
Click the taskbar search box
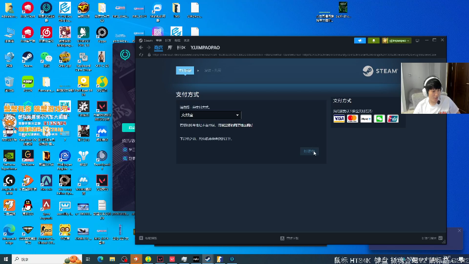point(47,259)
